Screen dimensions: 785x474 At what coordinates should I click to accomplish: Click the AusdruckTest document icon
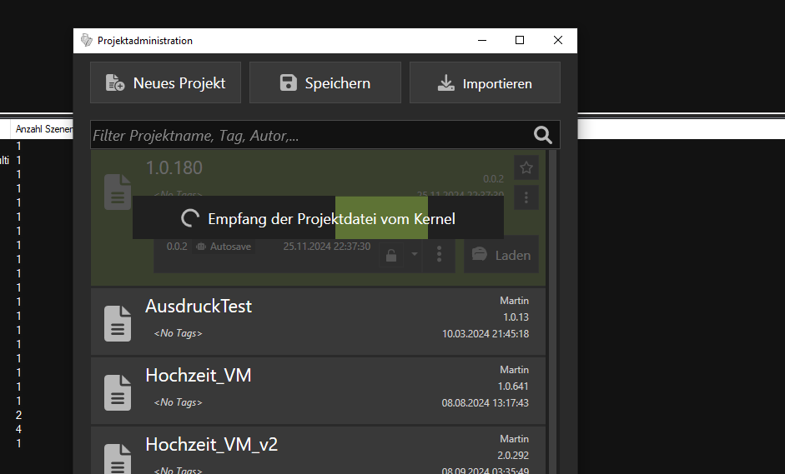[118, 323]
